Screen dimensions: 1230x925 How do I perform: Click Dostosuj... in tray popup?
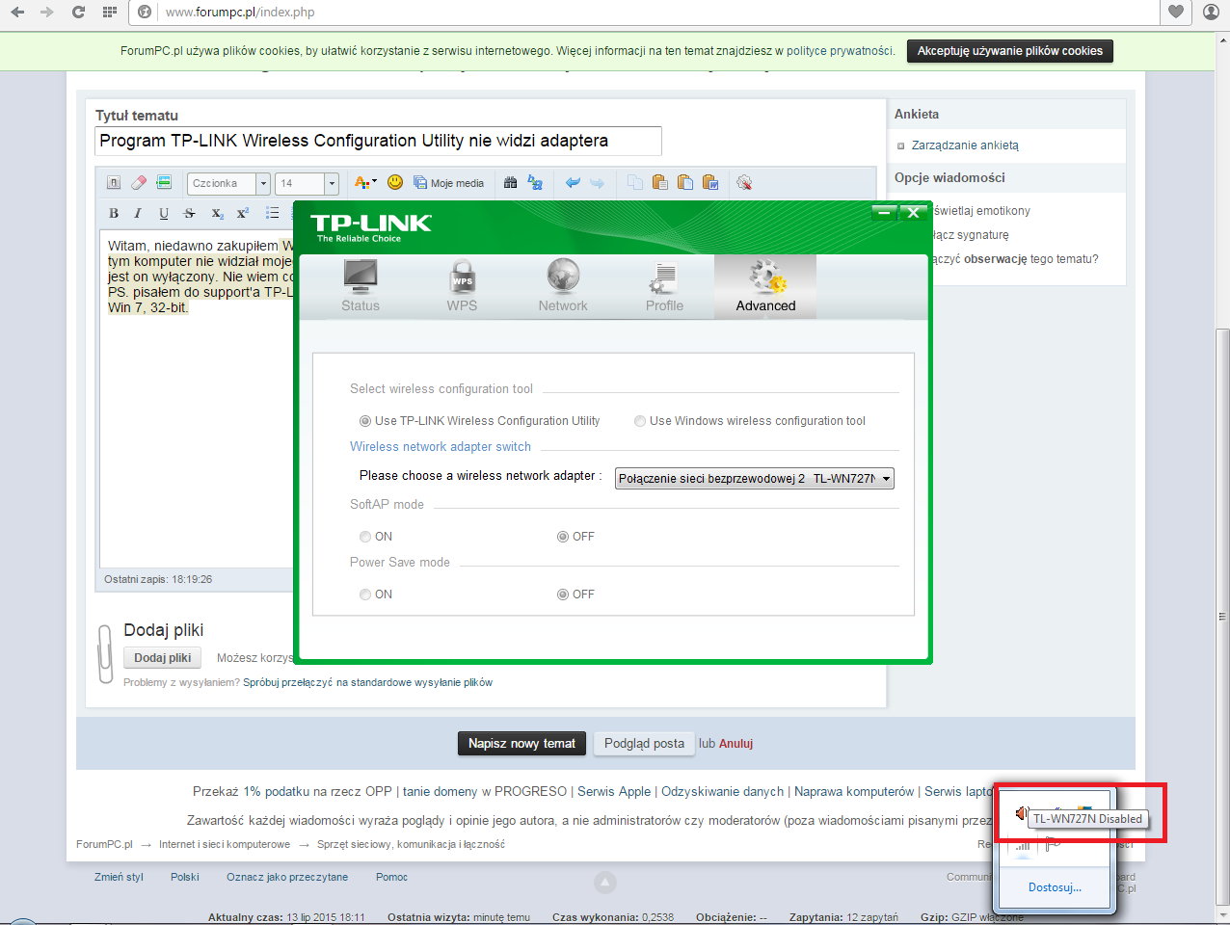1055,887
